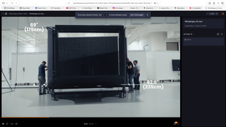The width and height of the screenshot is (226, 127).
Task: Open Safari share icon
Action: (x=214, y=3)
